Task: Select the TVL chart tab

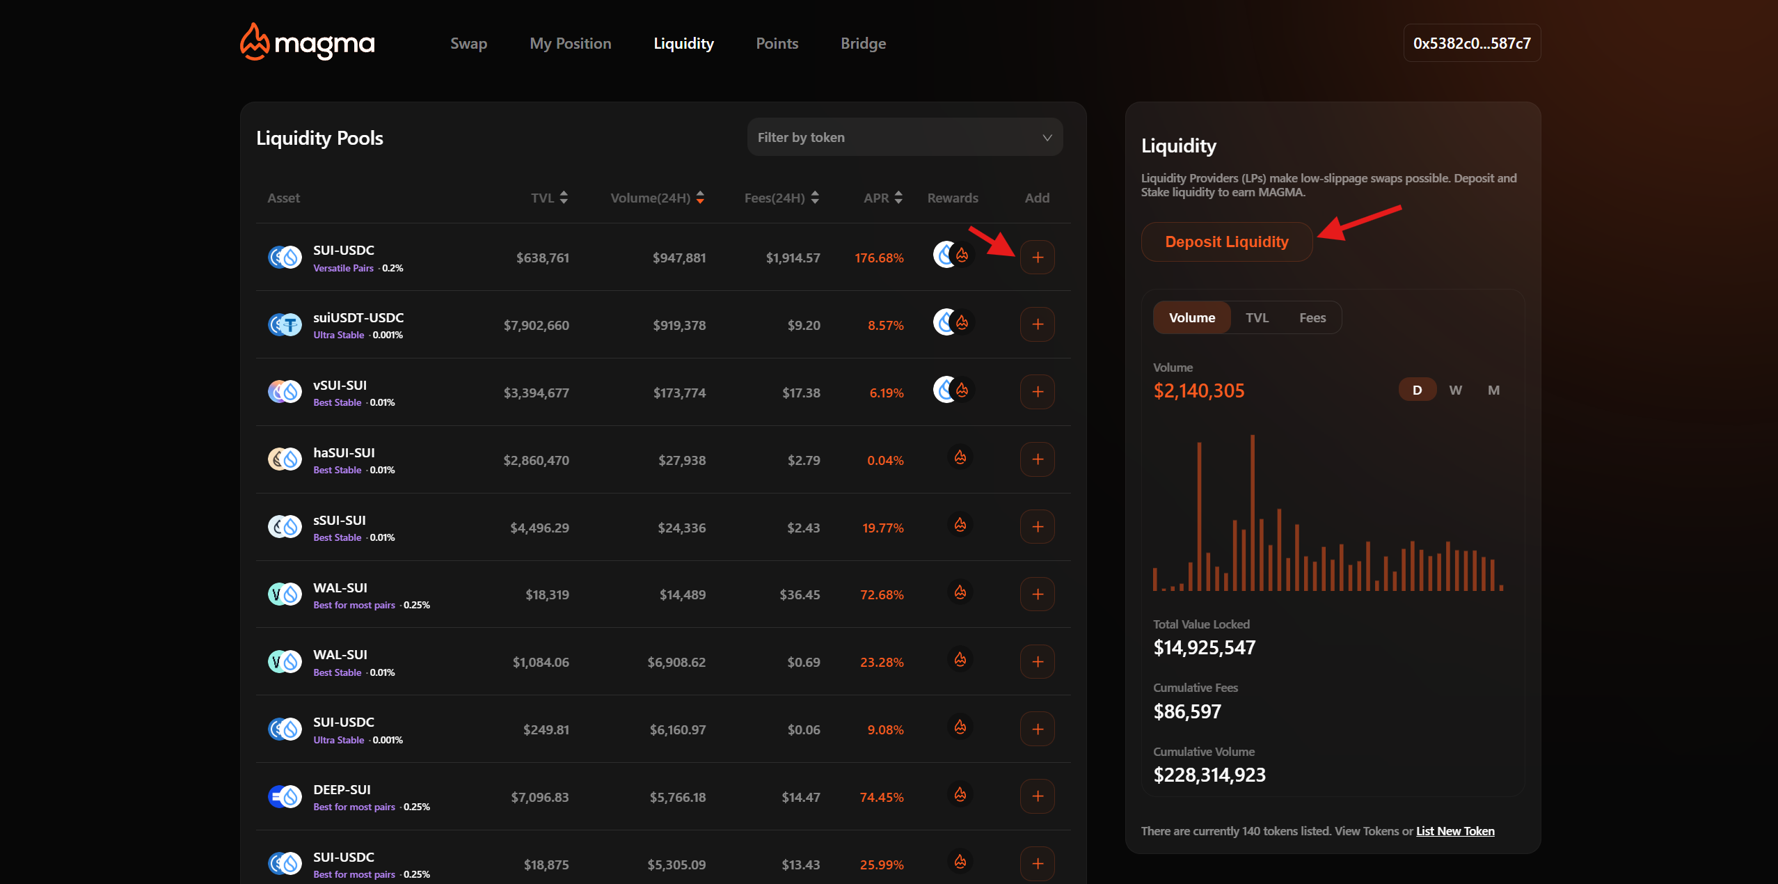Action: point(1257,317)
